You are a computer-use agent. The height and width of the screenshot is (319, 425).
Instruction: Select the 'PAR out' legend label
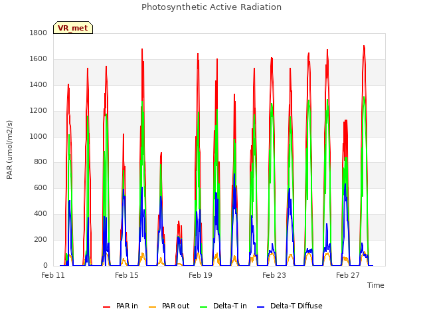pyautogui.click(x=175, y=306)
